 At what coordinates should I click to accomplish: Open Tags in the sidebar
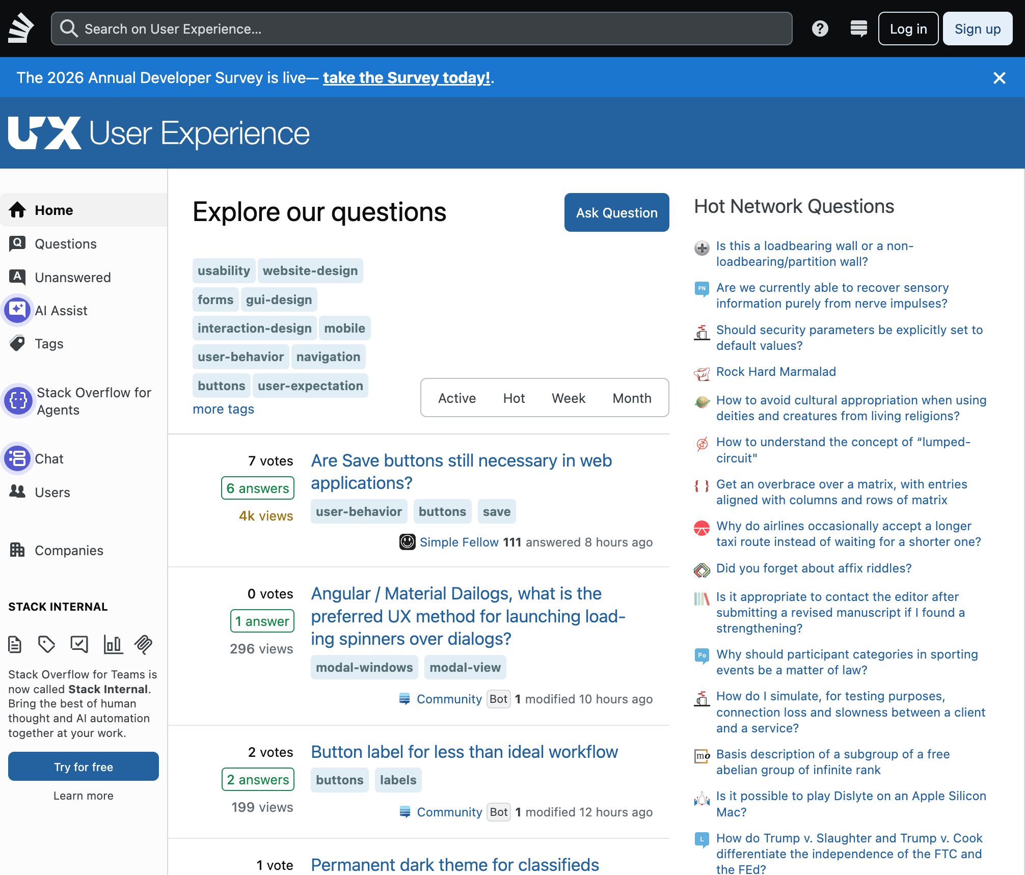(84, 344)
